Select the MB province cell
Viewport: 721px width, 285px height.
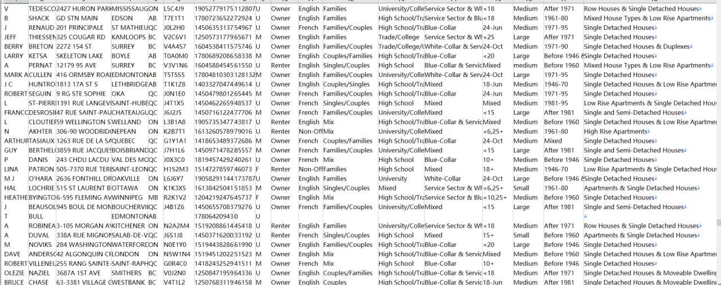pos(155,197)
